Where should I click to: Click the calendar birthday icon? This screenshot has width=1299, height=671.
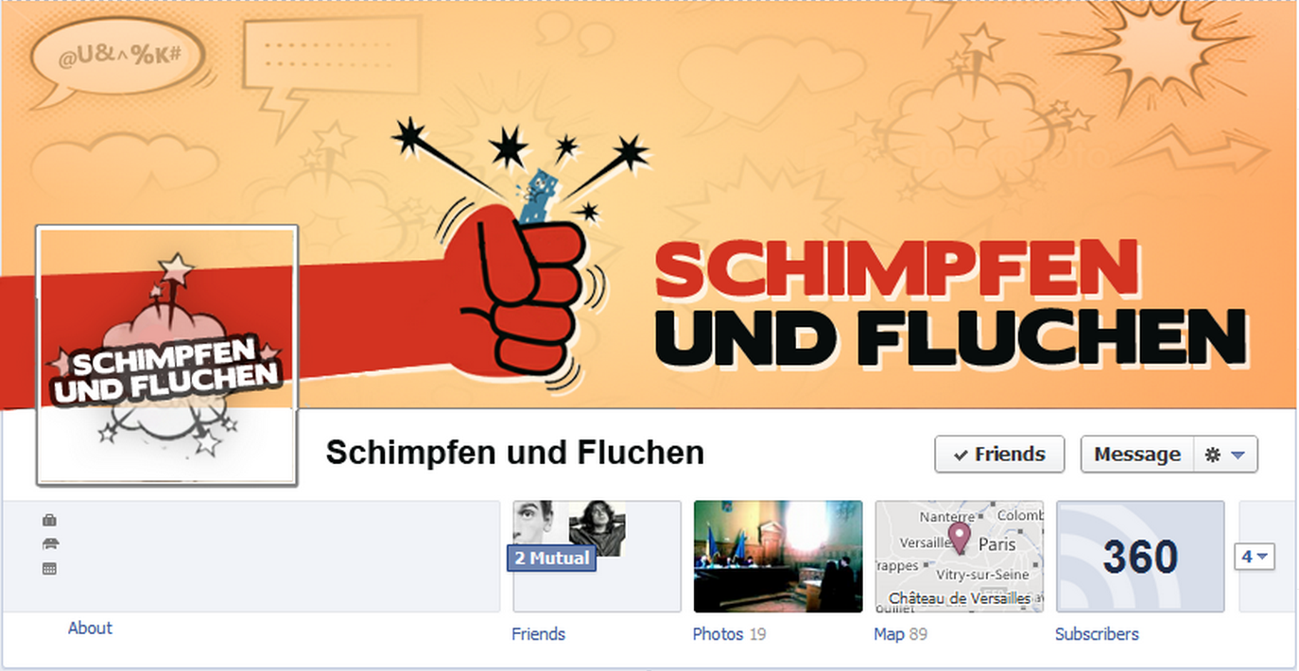pos(50,568)
